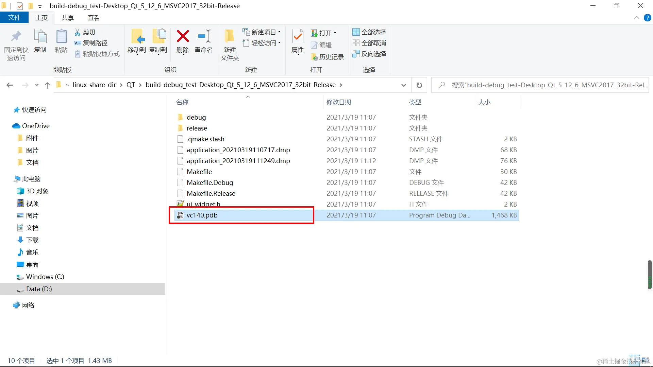Switch to the 查看 ribbon tab

tap(94, 18)
